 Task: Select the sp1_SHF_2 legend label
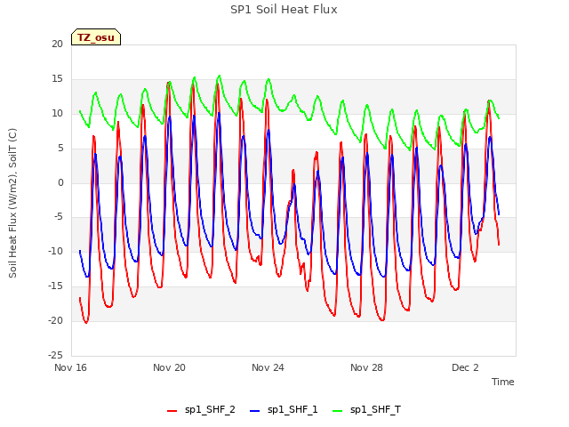210,410
